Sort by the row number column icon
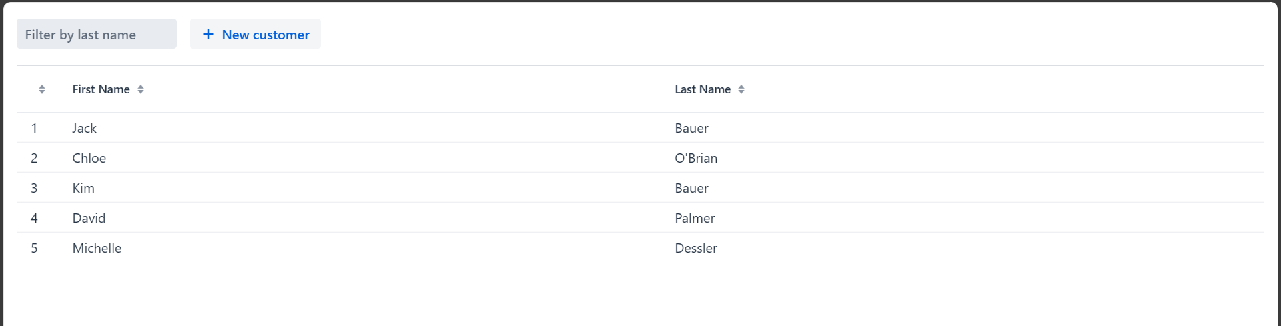 pos(42,89)
